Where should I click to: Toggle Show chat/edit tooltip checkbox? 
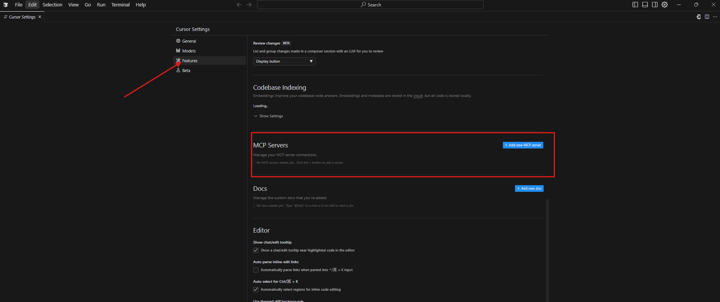point(256,250)
